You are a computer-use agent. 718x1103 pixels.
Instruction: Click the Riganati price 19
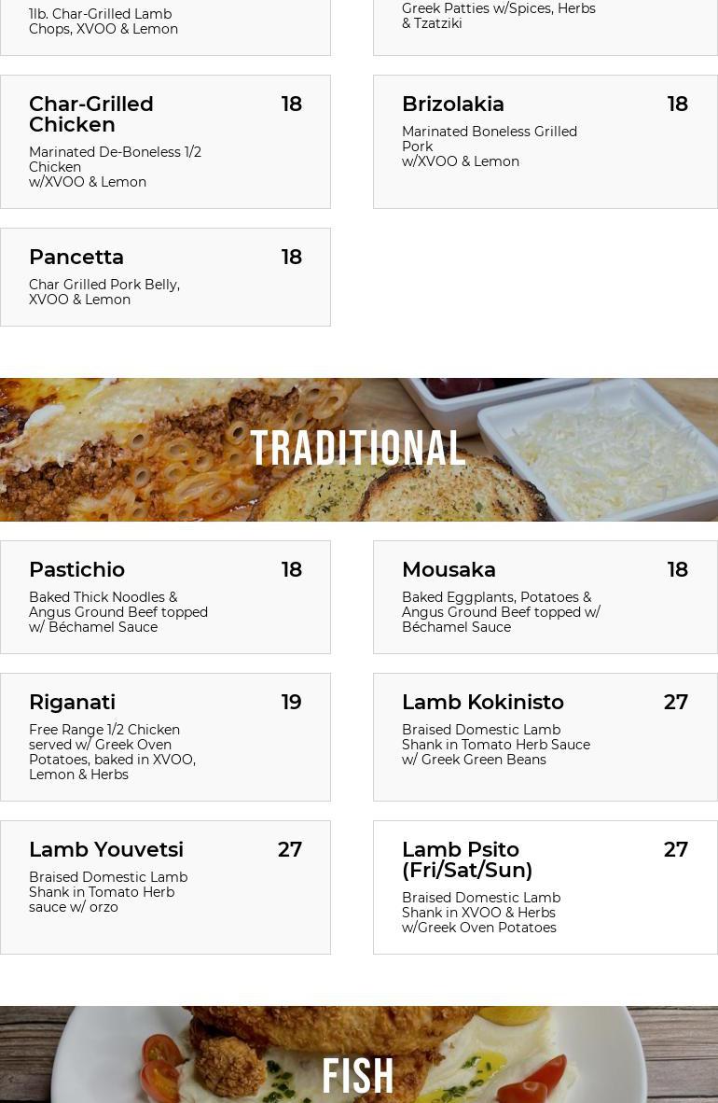[x=291, y=703]
